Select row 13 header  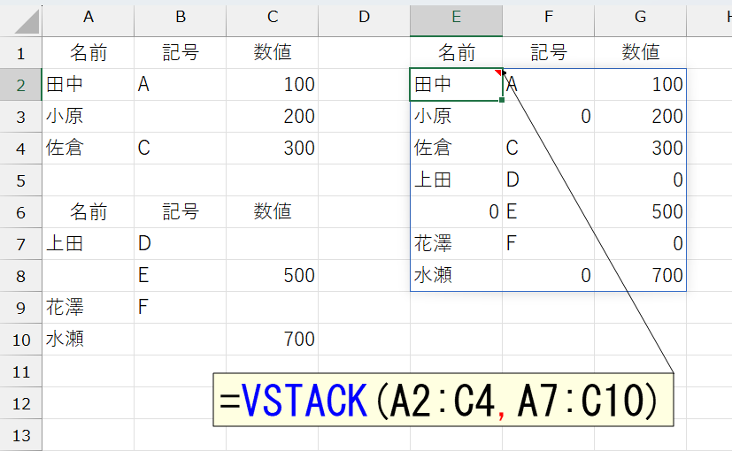(20, 435)
